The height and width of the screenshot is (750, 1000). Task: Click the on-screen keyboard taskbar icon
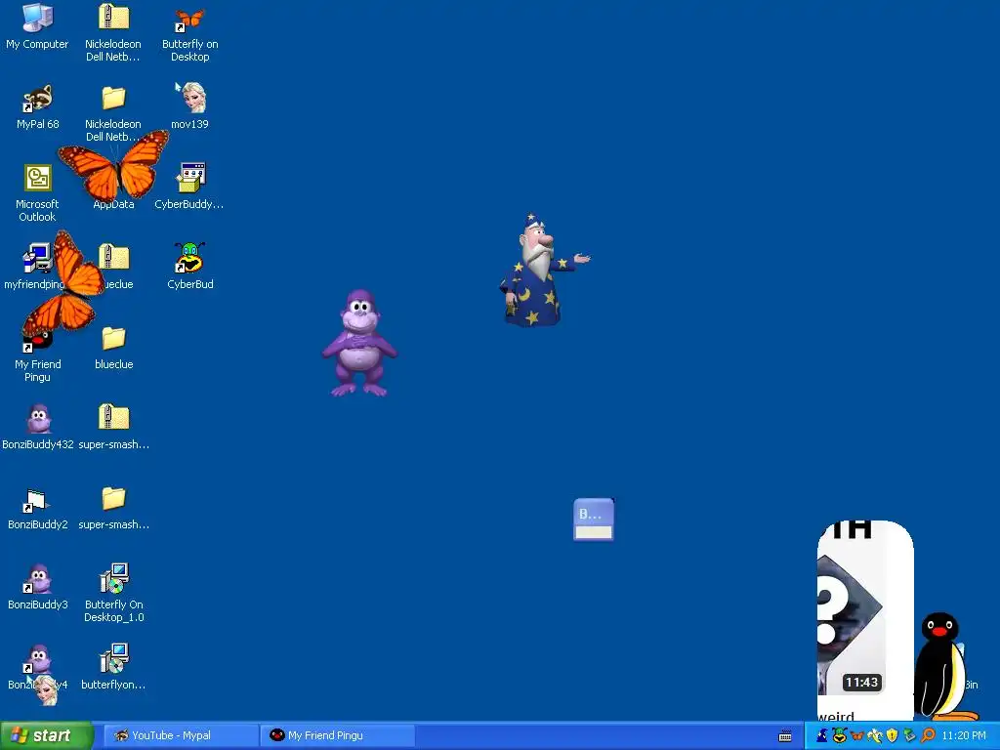pos(785,736)
